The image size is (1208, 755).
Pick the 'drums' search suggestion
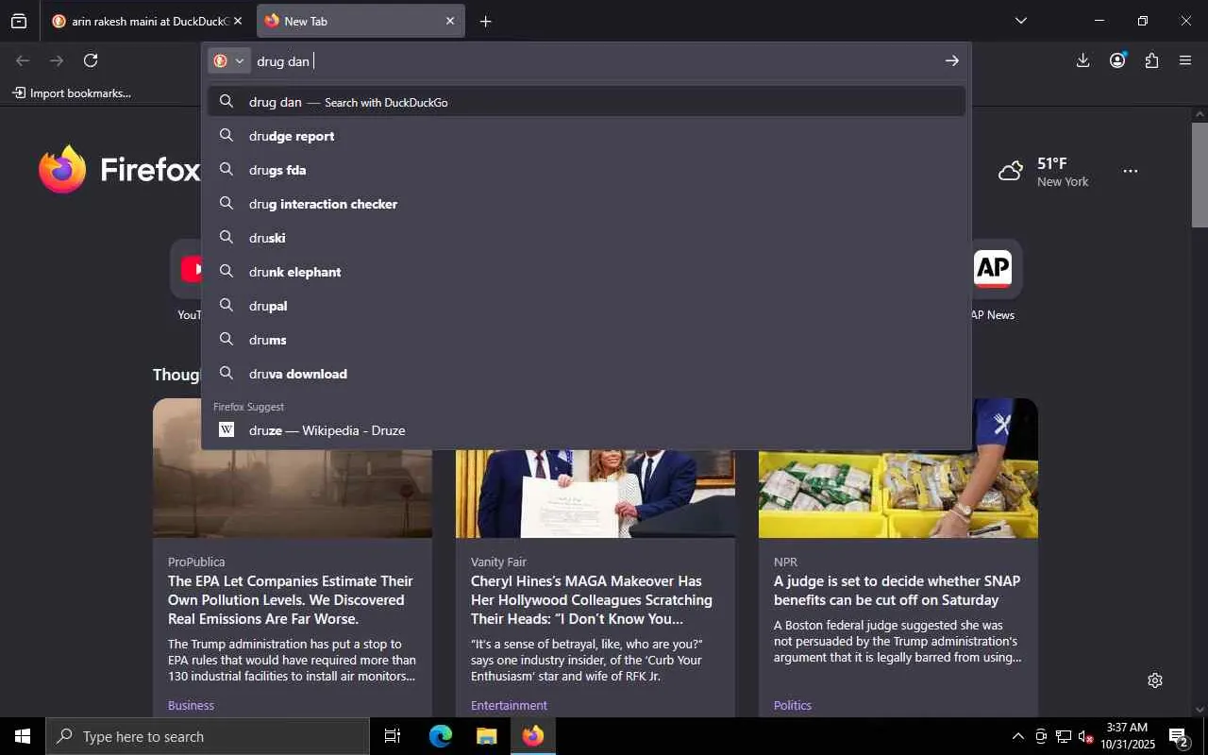pos(587,340)
